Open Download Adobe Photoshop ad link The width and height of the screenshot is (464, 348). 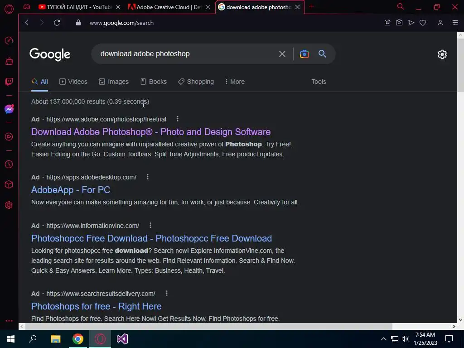tap(151, 132)
